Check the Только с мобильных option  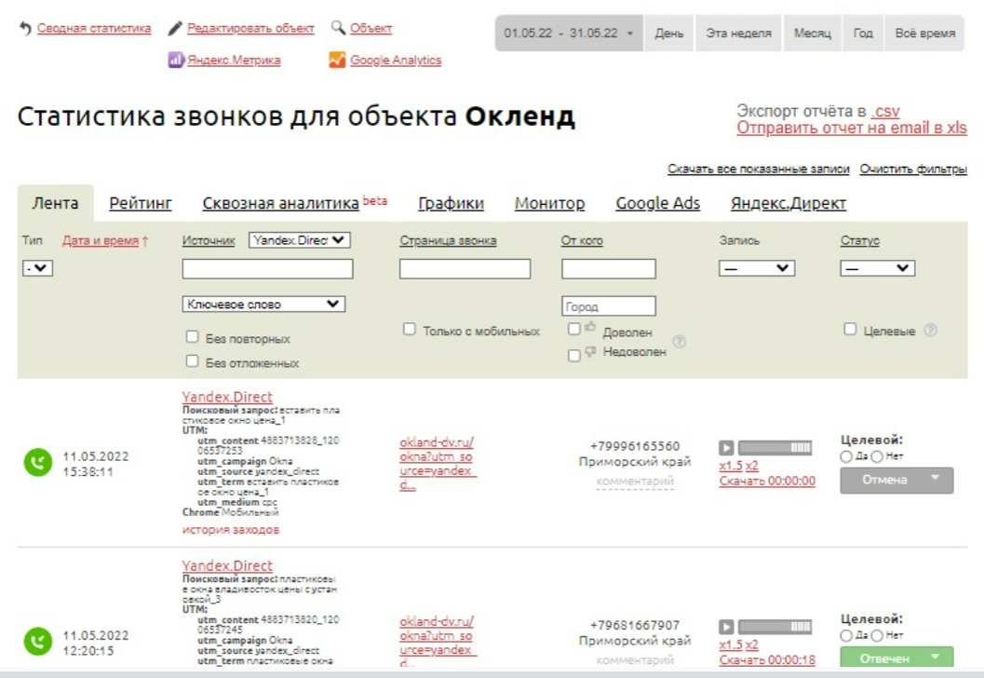click(409, 330)
